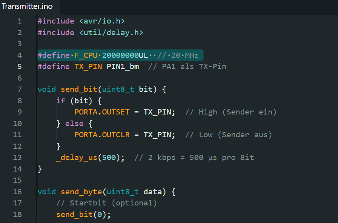Click line number 1 in the gutter
Viewport: 338px width, 223px height.
[x=20, y=21]
